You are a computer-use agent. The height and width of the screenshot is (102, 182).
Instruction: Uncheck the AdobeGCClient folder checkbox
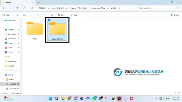click(49, 20)
